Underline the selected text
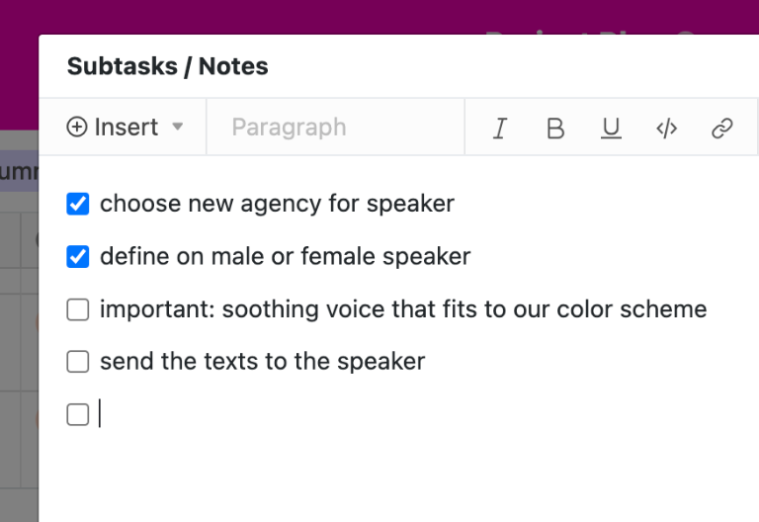The width and height of the screenshot is (759, 522). tap(611, 128)
